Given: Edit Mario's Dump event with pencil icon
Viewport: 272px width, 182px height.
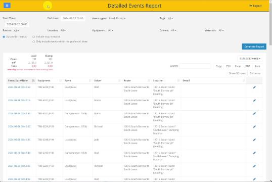Looking at the screenshot, I should click(254, 113).
